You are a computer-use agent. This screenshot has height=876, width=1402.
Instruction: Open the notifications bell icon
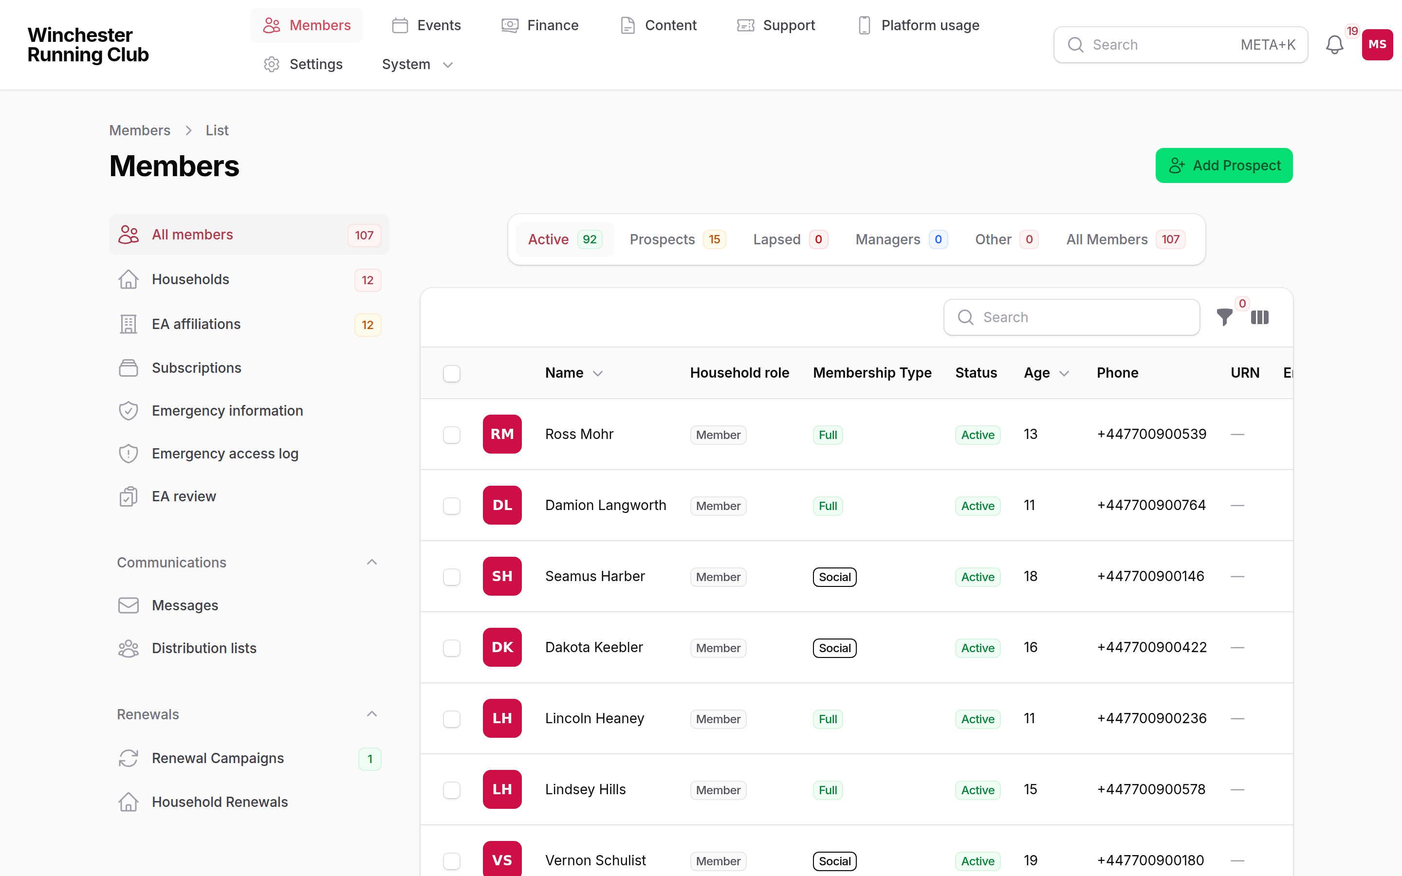[x=1334, y=45]
